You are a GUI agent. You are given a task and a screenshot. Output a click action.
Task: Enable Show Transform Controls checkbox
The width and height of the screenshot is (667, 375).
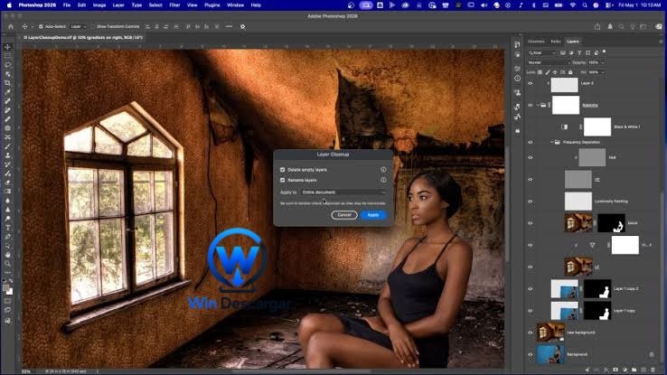[x=93, y=26]
